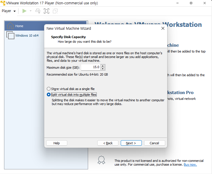The image size is (212, 174).
Task: Click 'How large do you want this disk to be?'
Action: click(x=85, y=42)
